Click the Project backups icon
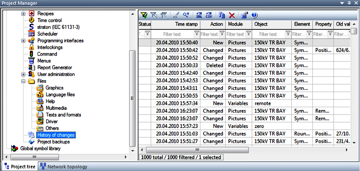The width and height of the screenshot is (360, 171). point(32,142)
